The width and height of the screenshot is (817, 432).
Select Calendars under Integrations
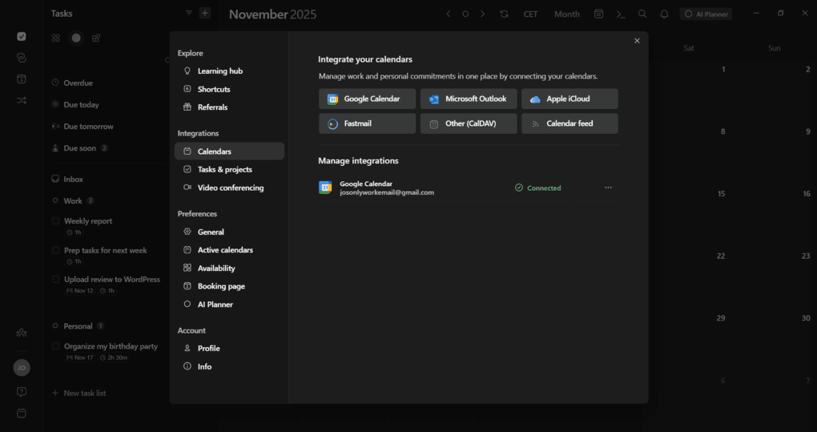pyautogui.click(x=229, y=151)
